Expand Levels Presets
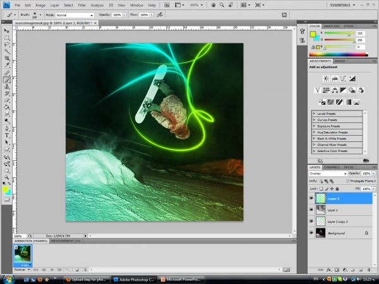This screenshot has width=379, height=284. coord(314,114)
